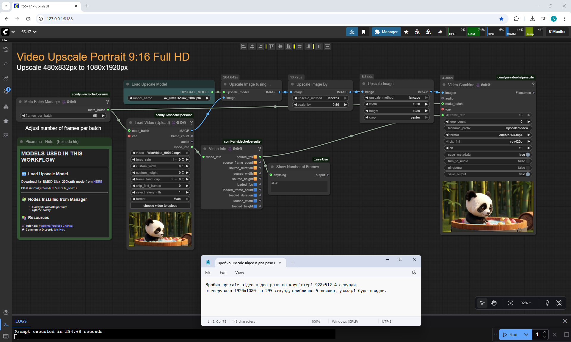Click the fit view icon

510,303
